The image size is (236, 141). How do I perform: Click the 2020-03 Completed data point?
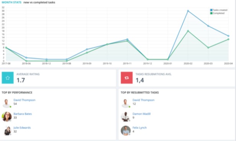point(208,48)
